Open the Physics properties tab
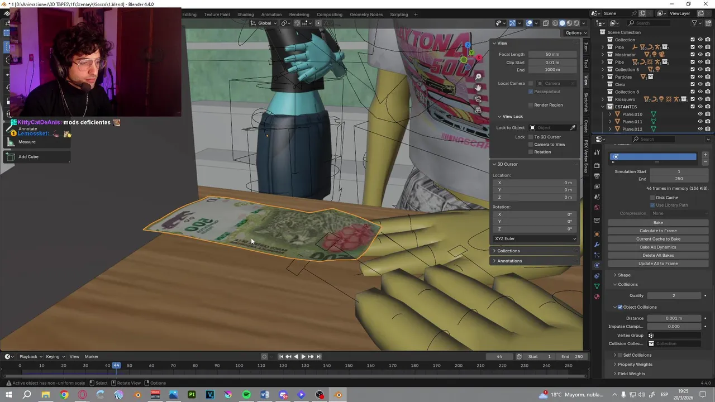715x402 pixels. click(597, 265)
